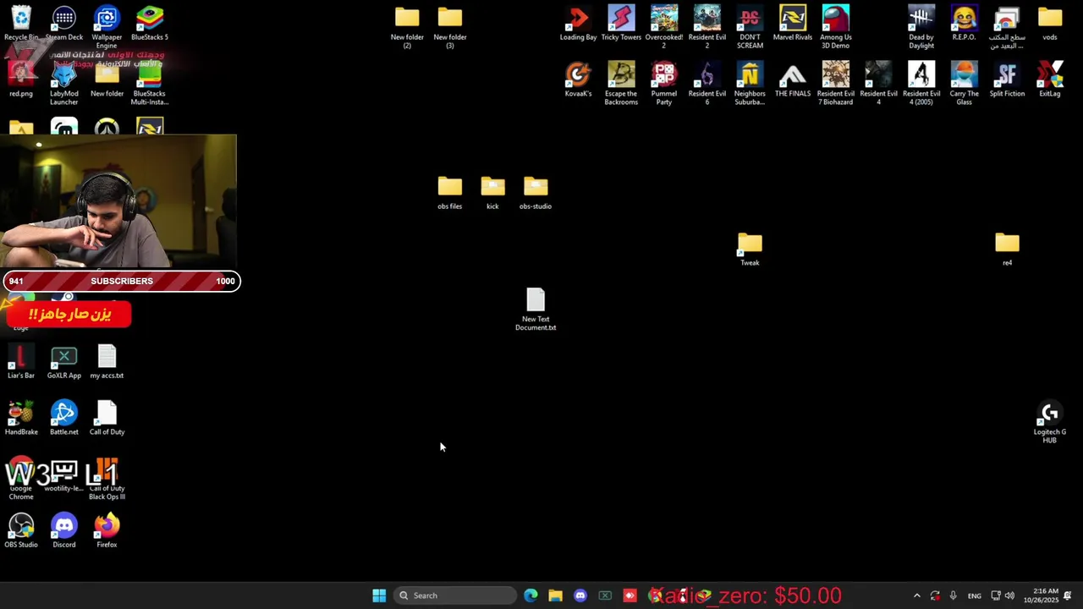Launch Battle.net from the desktop
The image size is (1083, 609).
[64, 419]
